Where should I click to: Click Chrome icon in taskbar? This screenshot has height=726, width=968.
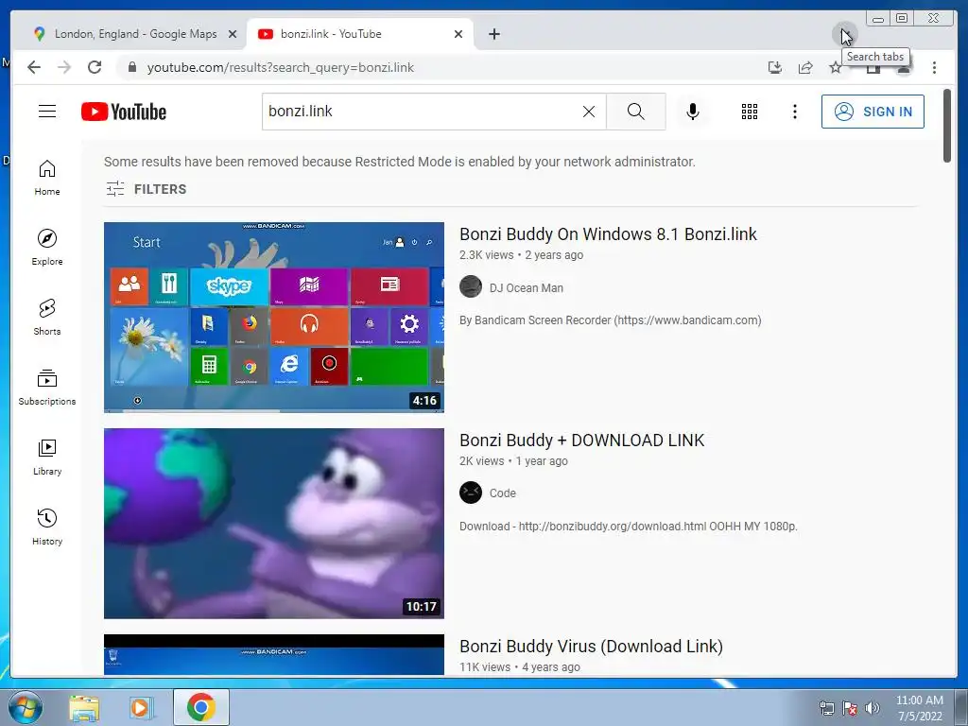coord(201,707)
